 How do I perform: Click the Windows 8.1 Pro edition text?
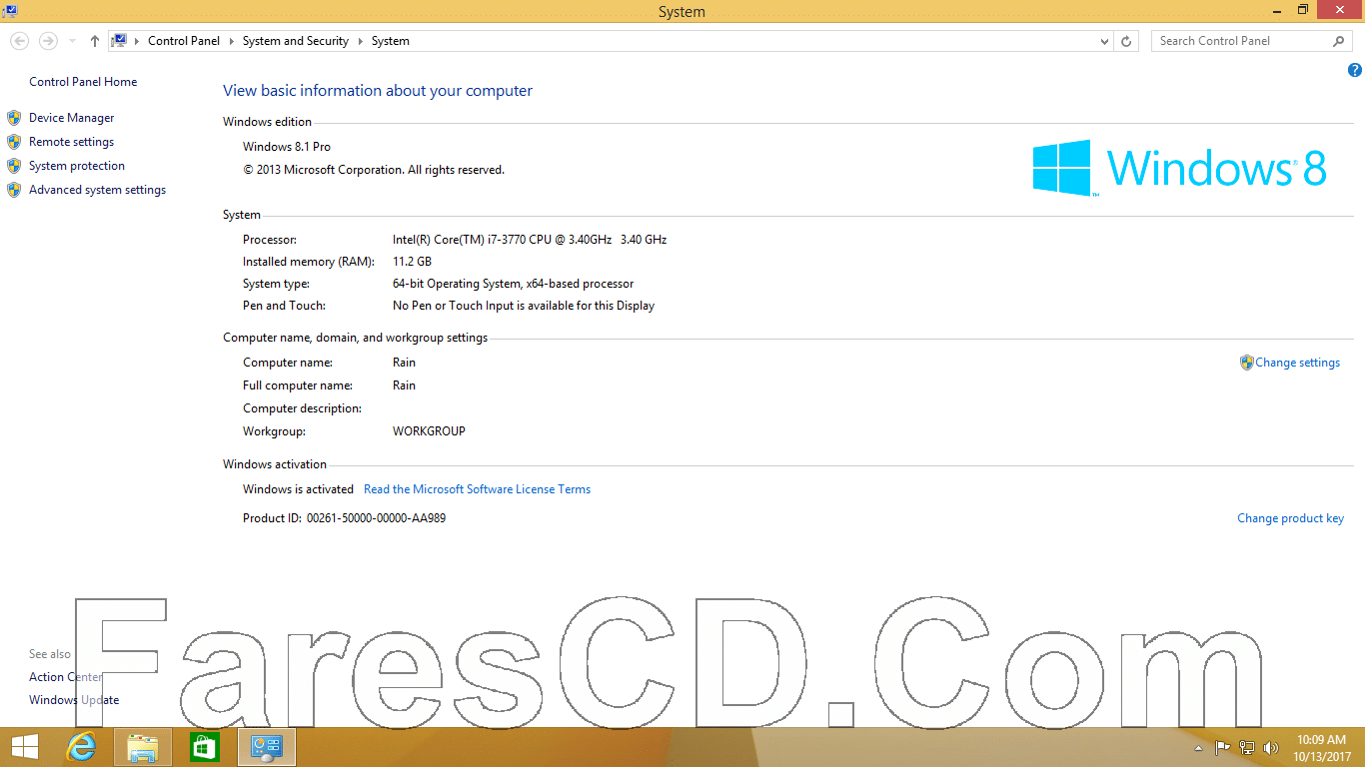(x=287, y=147)
